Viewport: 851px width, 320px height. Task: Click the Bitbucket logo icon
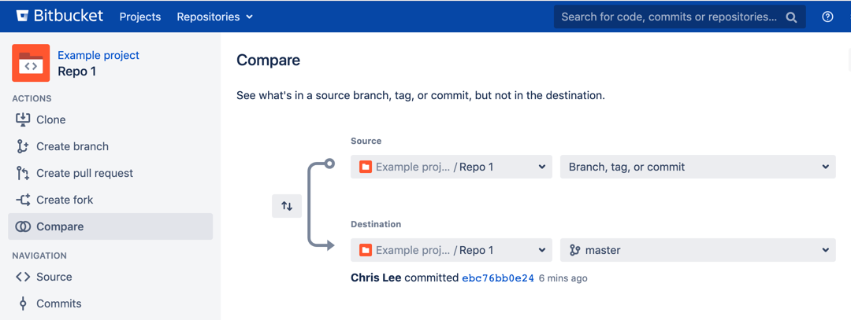[22, 17]
